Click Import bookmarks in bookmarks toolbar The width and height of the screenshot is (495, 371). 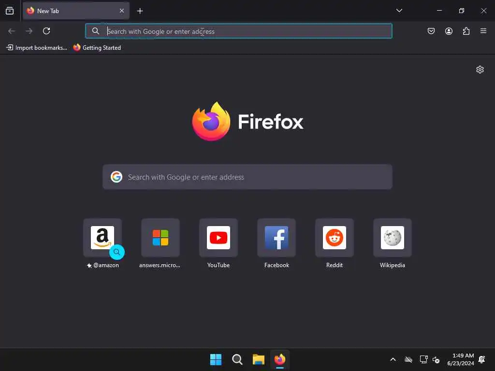[37, 48]
